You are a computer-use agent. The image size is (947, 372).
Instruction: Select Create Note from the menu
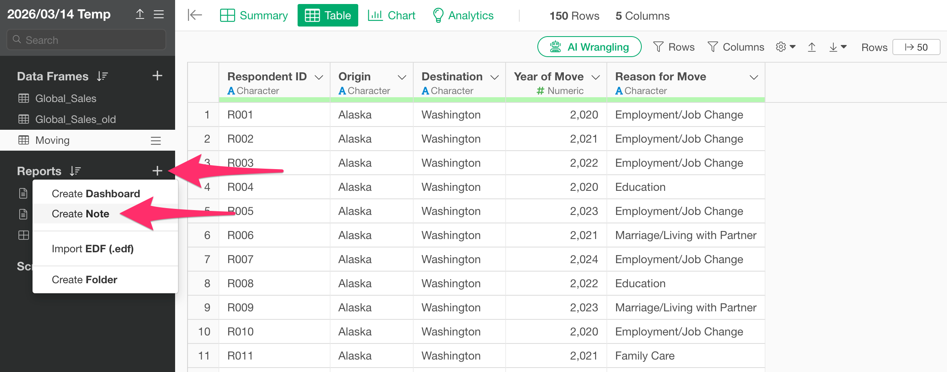(x=80, y=214)
